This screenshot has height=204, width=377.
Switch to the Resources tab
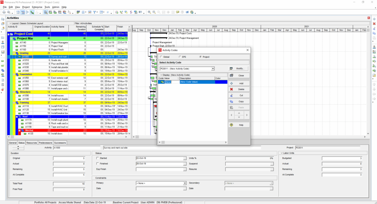[x=32, y=143]
